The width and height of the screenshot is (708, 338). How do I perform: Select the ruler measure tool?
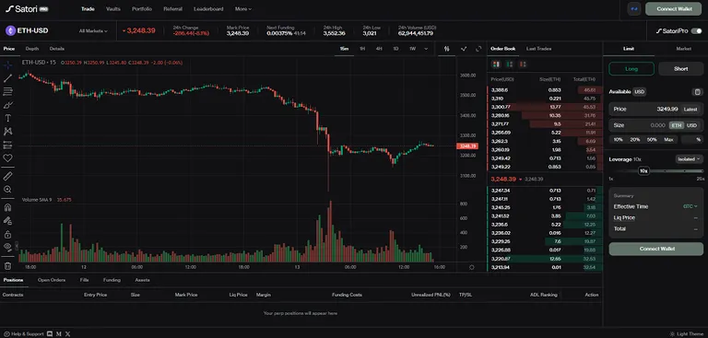(7, 176)
